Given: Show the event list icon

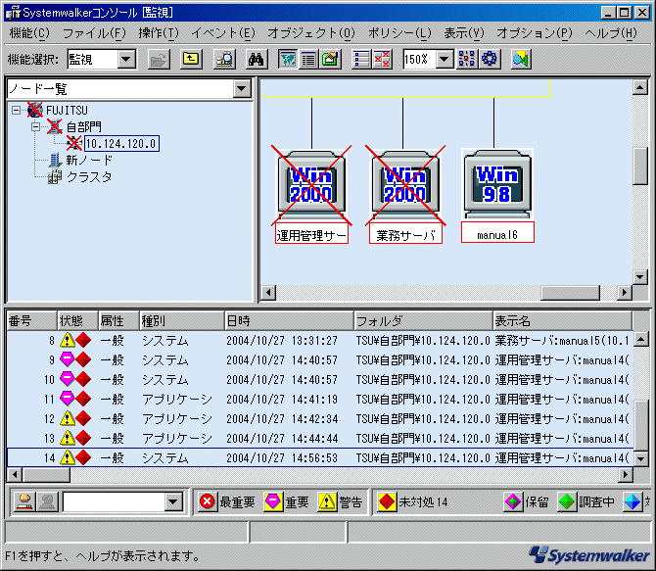Looking at the screenshot, I should [361, 59].
